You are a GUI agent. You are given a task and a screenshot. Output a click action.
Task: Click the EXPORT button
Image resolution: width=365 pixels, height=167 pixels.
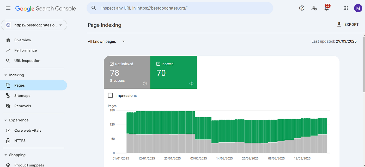point(348,24)
